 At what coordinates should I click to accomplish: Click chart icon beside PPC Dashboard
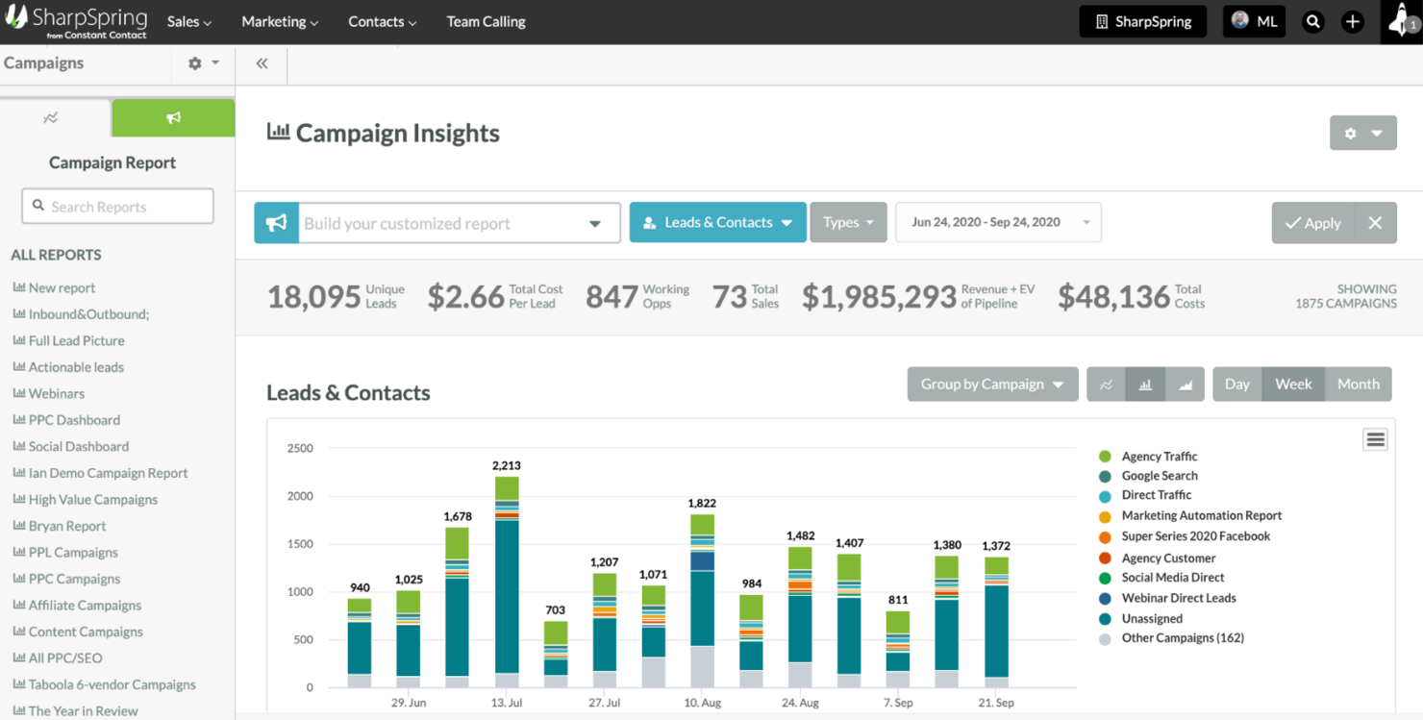(18, 420)
